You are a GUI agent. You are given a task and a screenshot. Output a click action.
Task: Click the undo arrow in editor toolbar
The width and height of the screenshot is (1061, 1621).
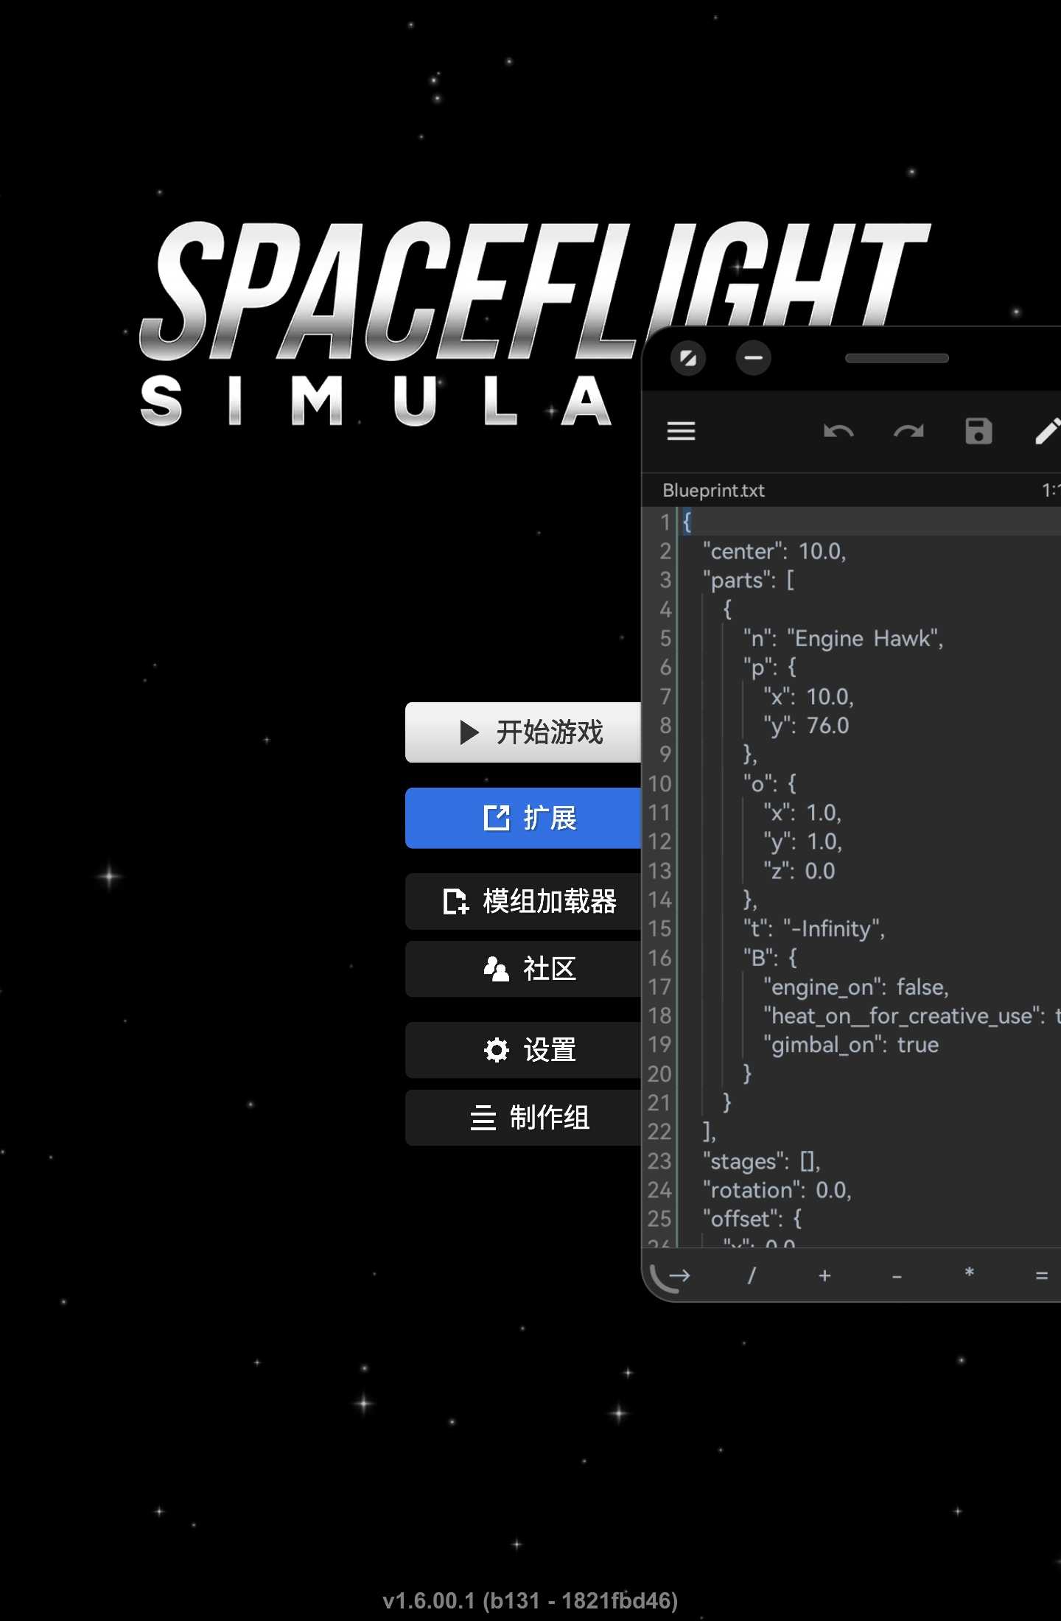[x=838, y=431]
